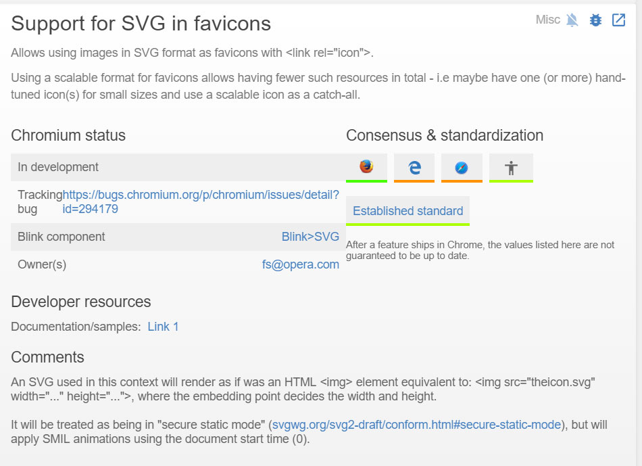Email owner fs@opera.com

[x=301, y=264]
